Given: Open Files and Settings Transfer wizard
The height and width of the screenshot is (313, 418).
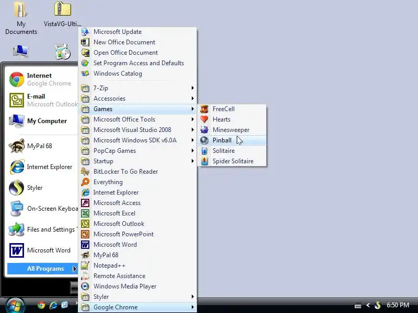Looking at the screenshot, I should (x=42, y=230).
